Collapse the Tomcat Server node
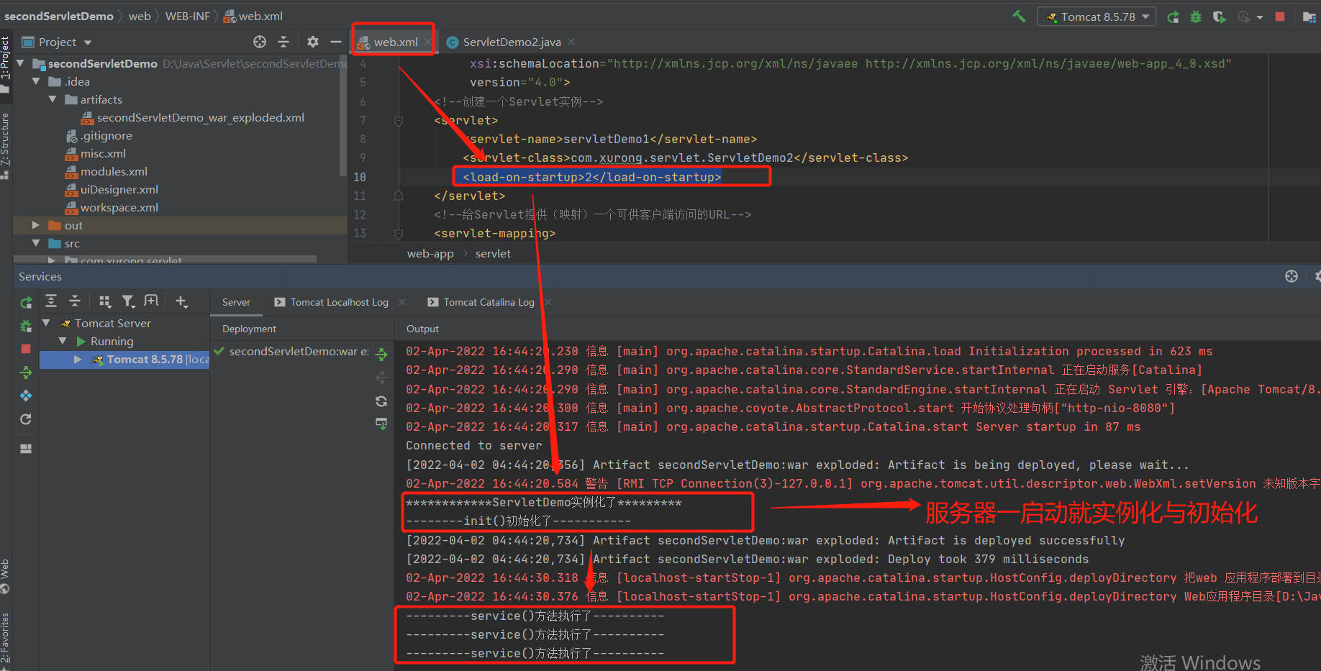Image resolution: width=1321 pixels, height=671 pixels. click(46, 323)
